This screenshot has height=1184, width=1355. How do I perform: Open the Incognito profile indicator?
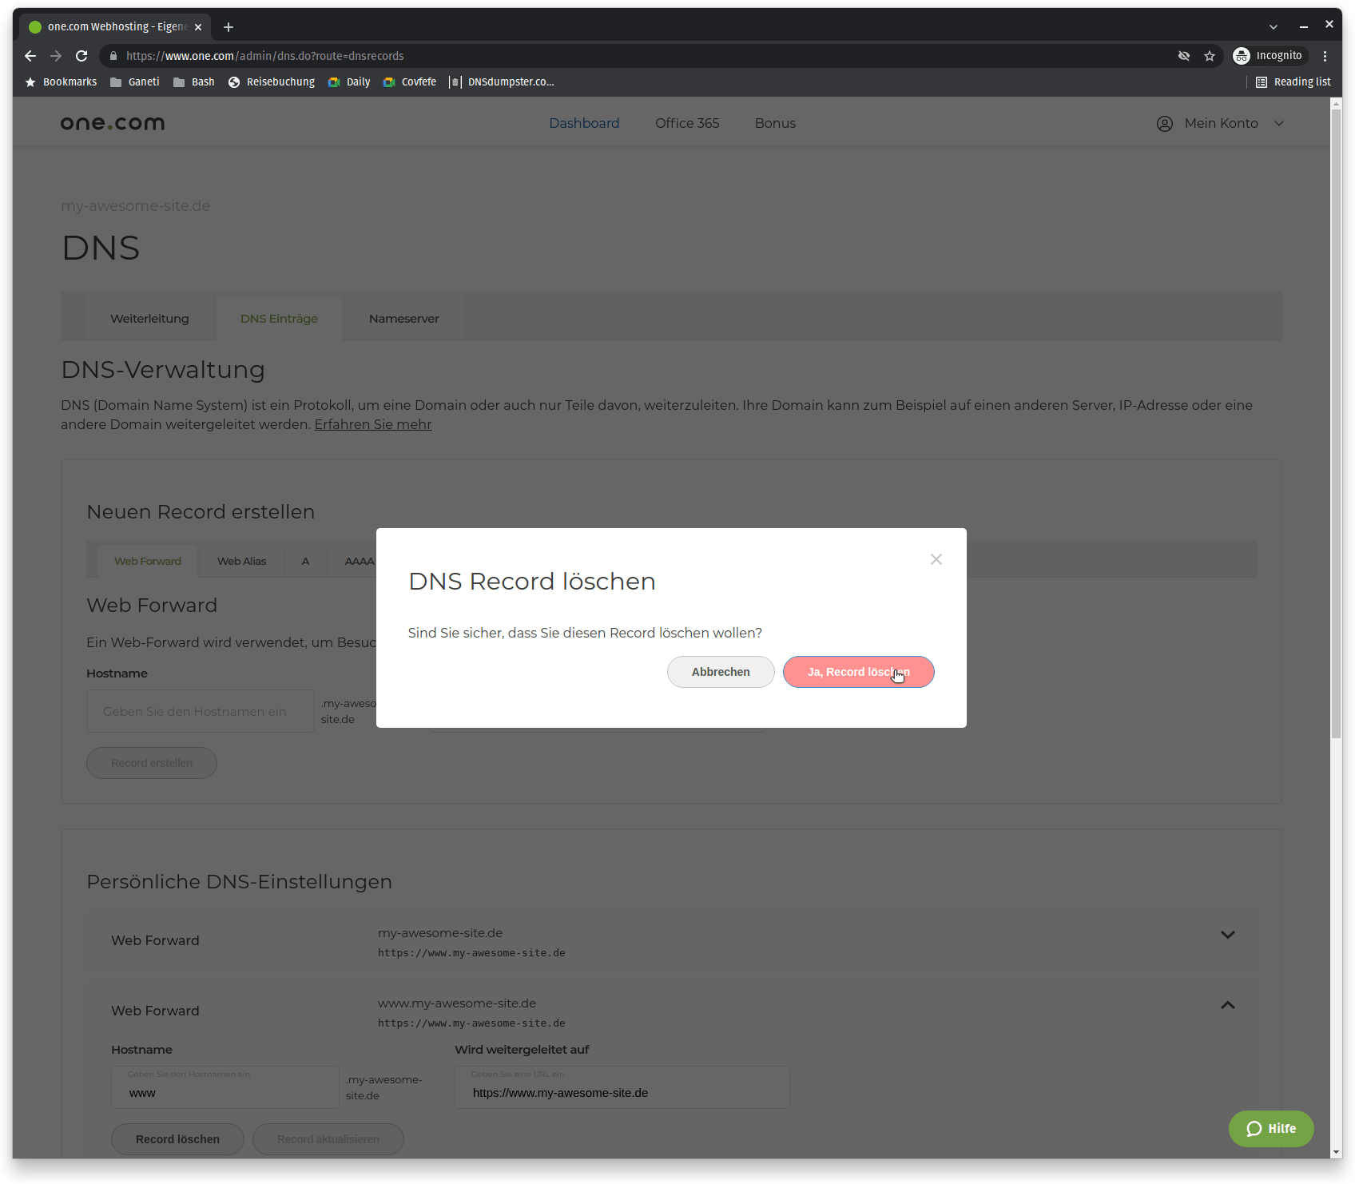1268,56
